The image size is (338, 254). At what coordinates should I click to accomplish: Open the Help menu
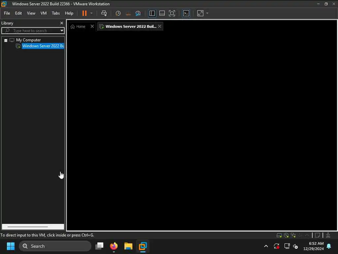[x=69, y=13]
